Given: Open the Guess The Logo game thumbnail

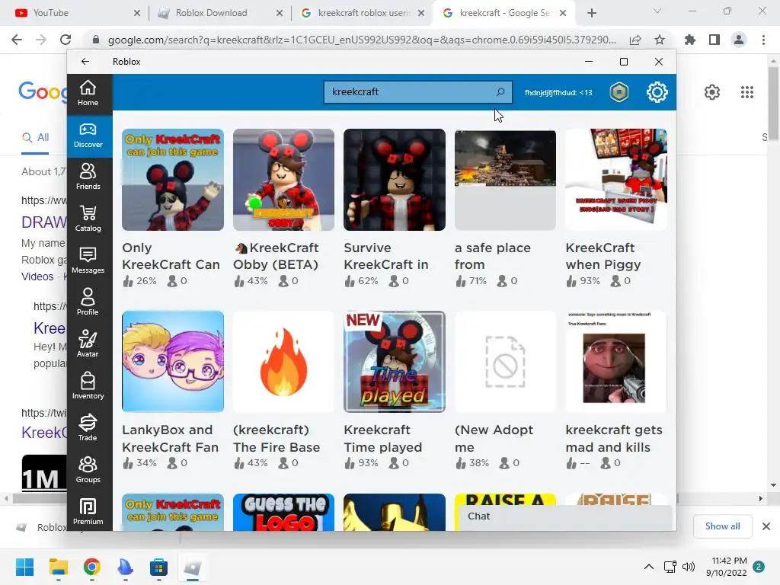Looking at the screenshot, I should pos(283,512).
